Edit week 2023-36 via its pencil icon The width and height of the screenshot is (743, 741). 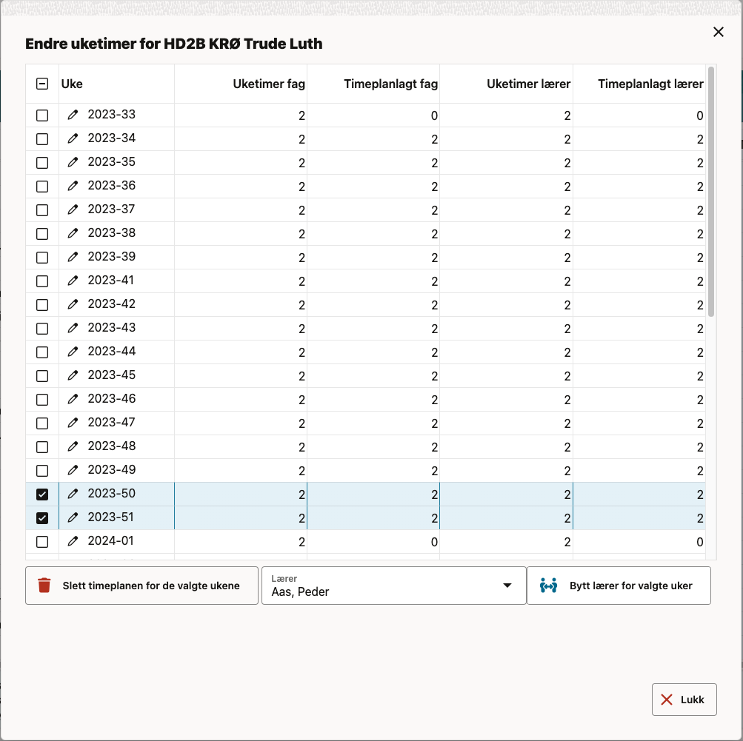(x=73, y=186)
